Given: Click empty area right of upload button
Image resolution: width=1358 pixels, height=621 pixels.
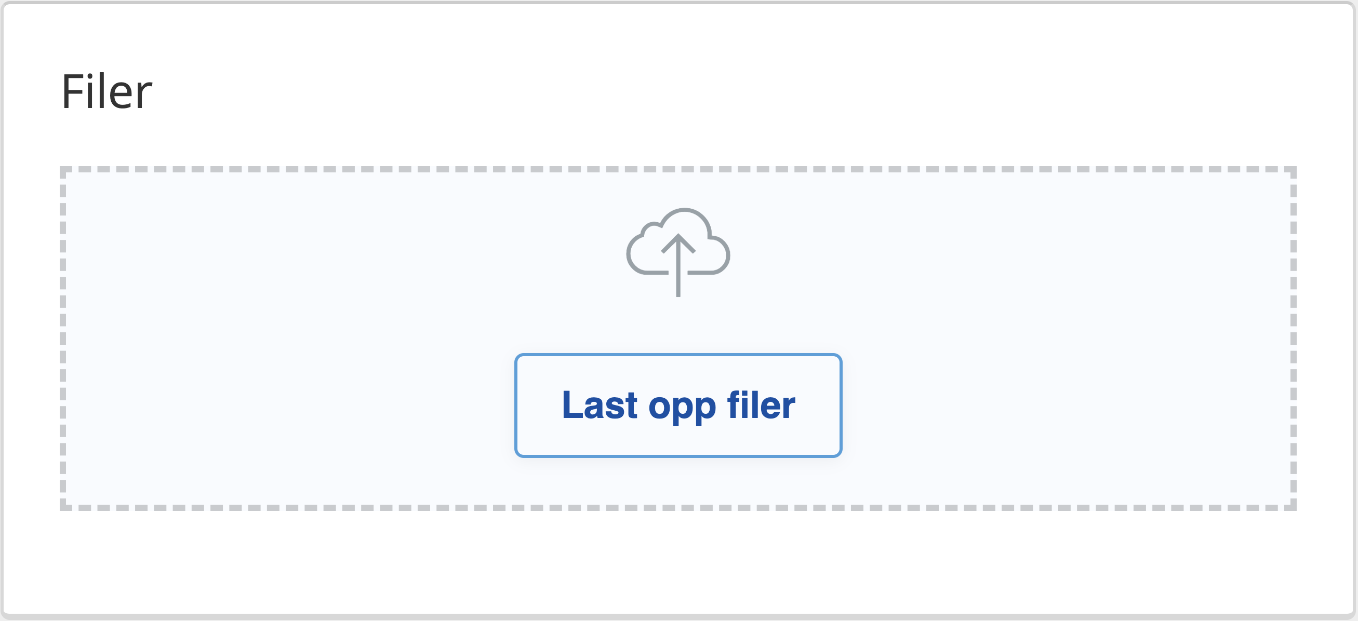Looking at the screenshot, I should [x=1068, y=405].
